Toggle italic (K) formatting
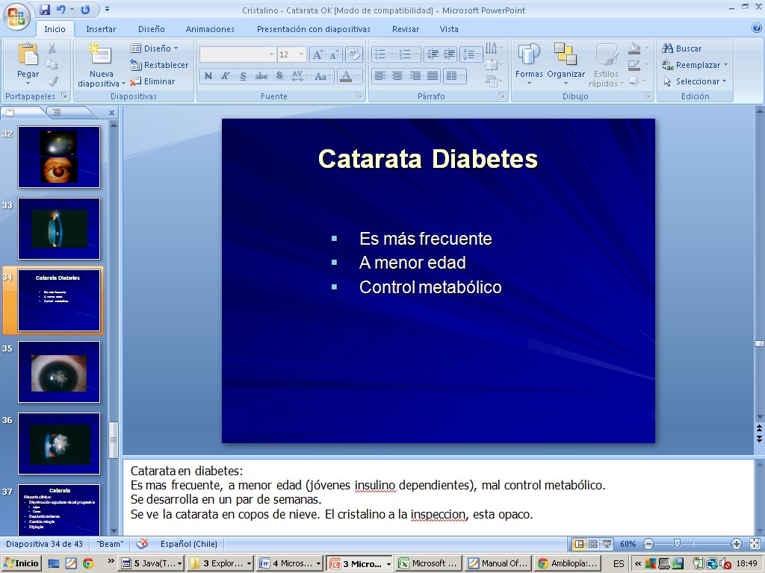The height and width of the screenshot is (573, 765). [x=226, y=76]
